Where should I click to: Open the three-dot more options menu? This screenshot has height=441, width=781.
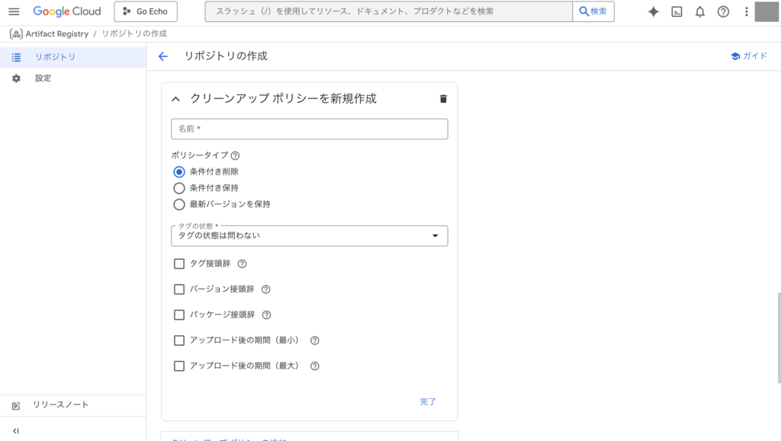746,11
